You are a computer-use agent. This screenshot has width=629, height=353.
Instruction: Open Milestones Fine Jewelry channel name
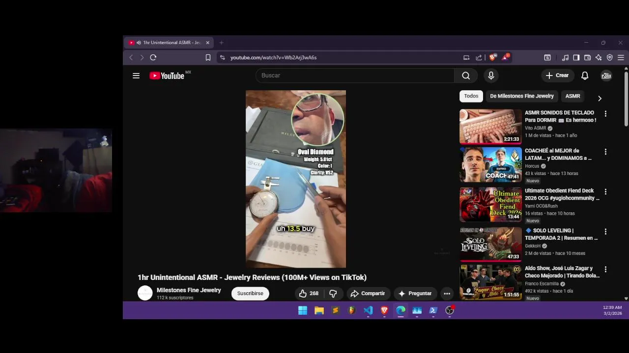tap(189, 290)
